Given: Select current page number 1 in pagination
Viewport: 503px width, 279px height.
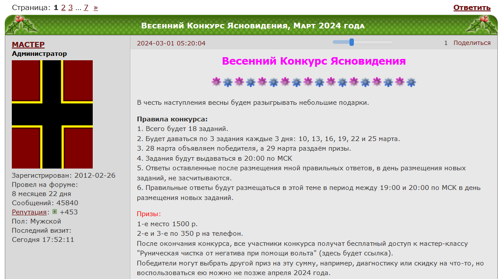Looking at the screenshot, I should [x=56, y=8].
